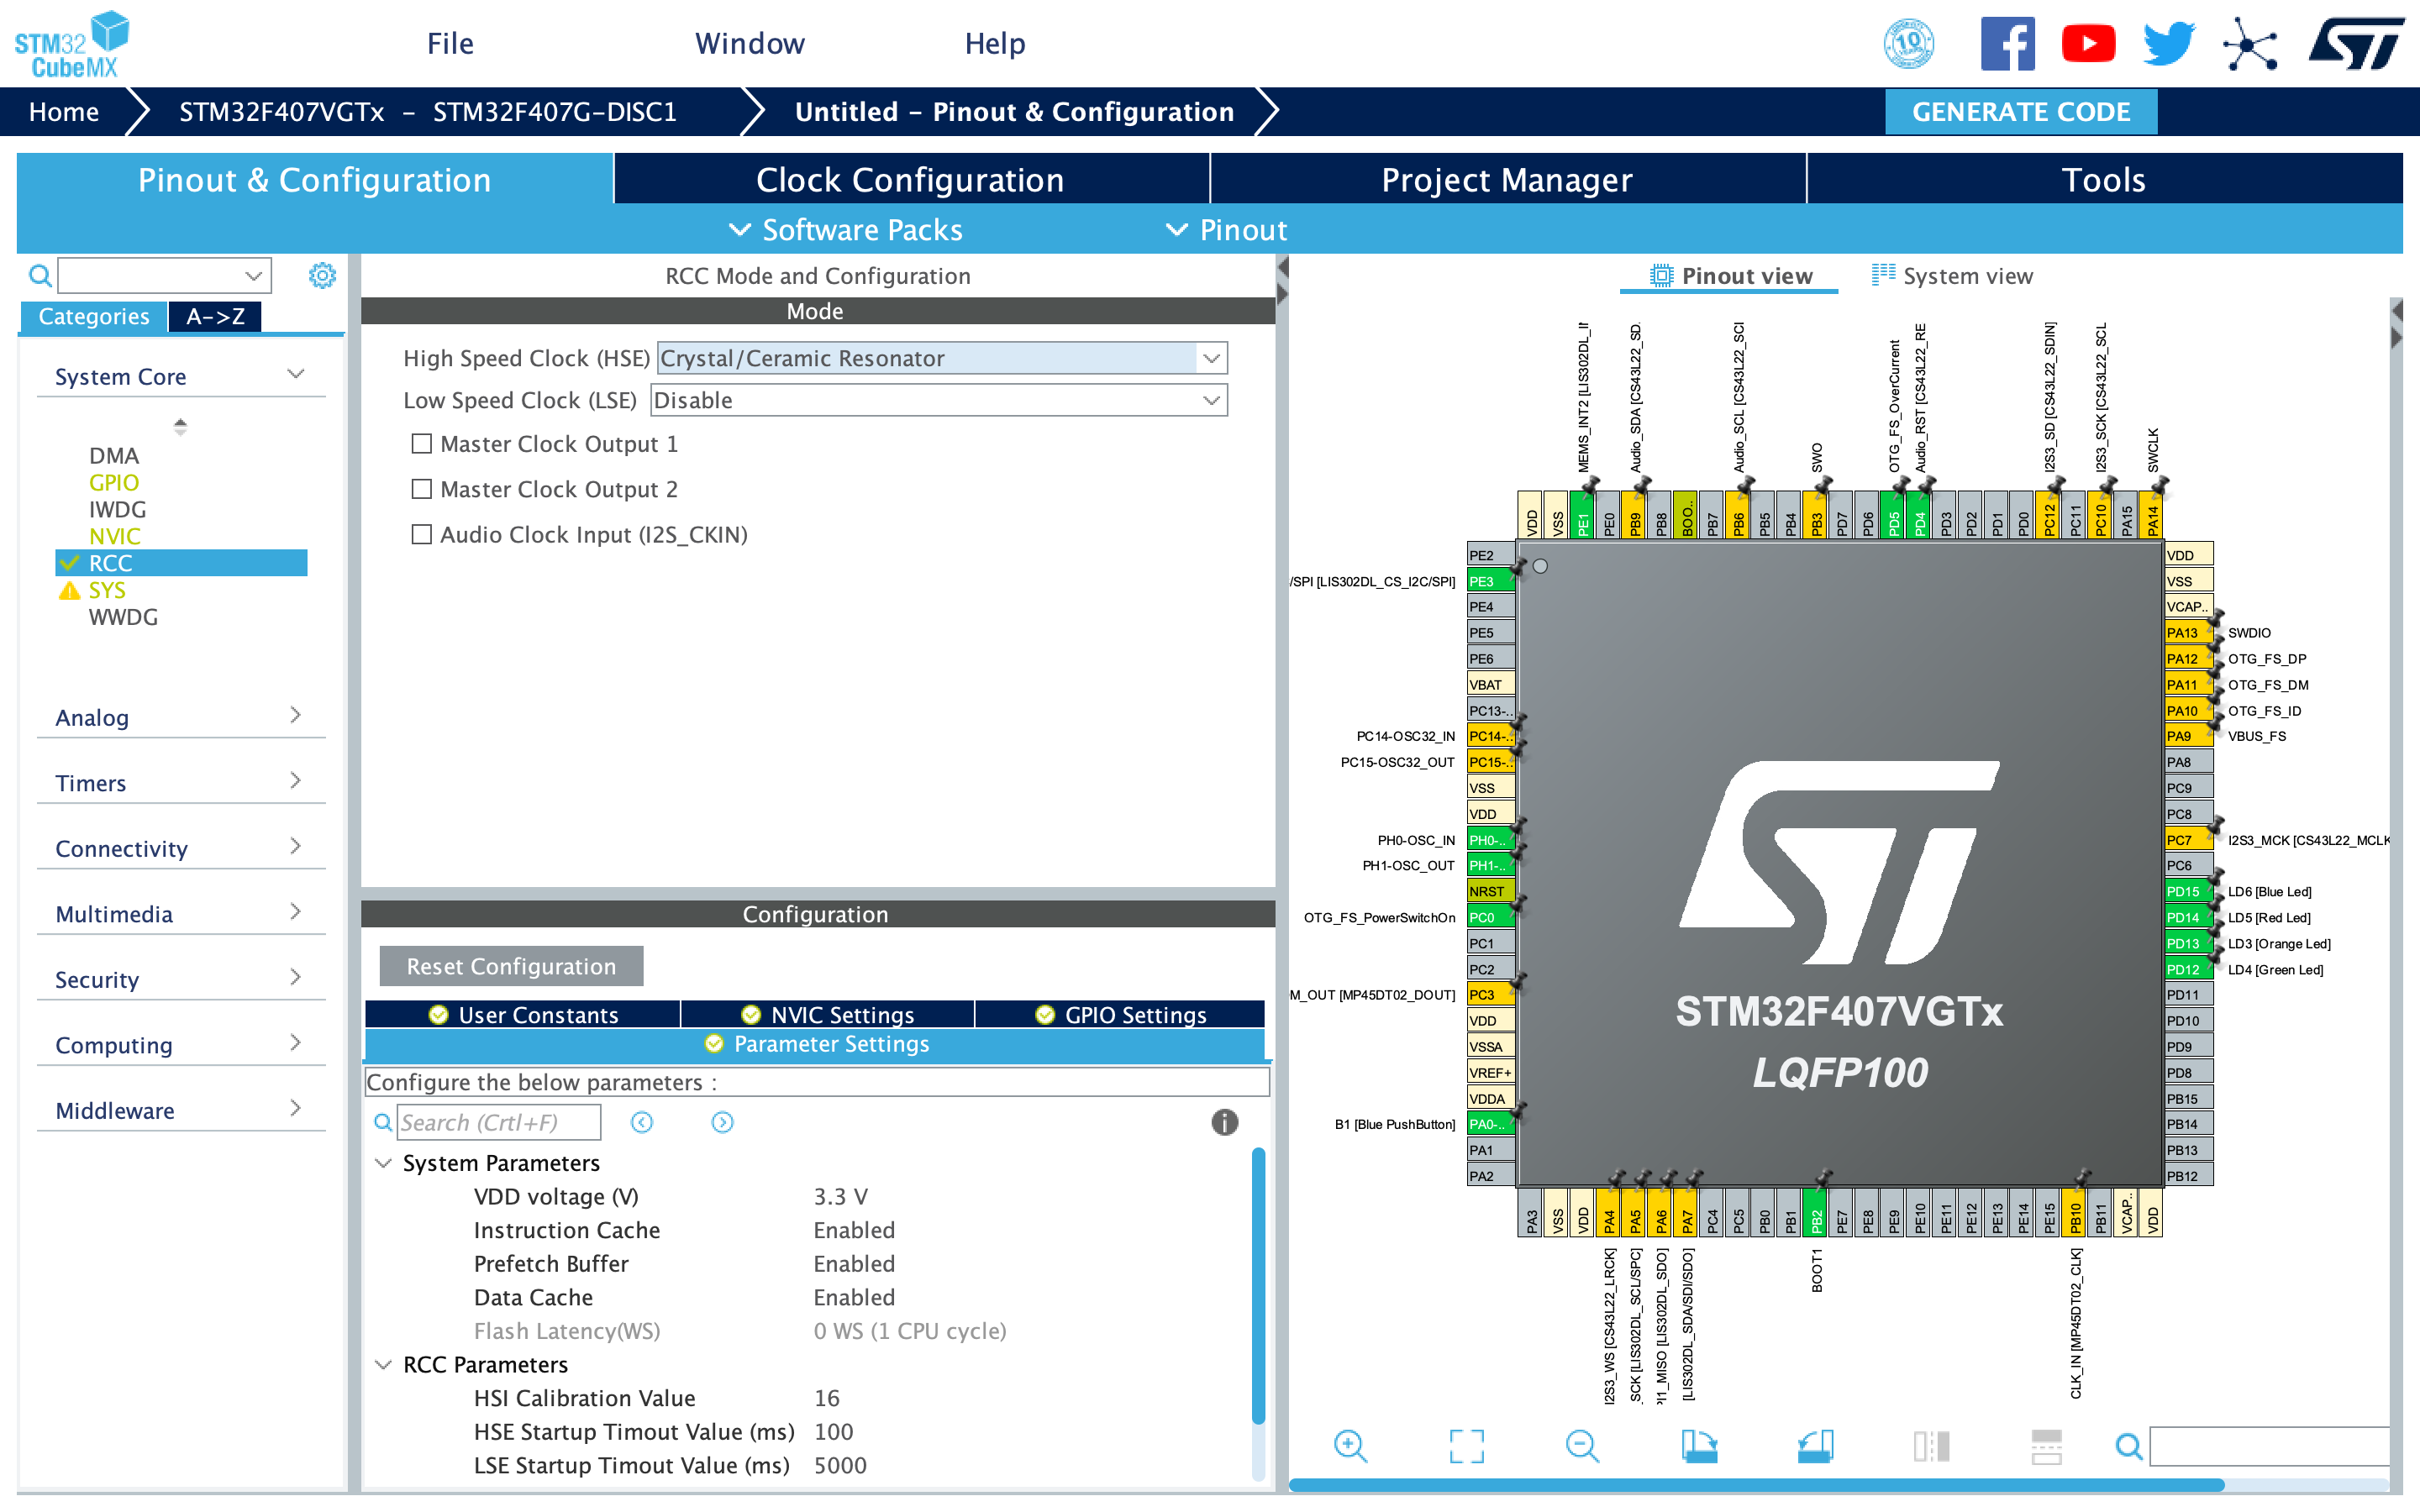This screenshot has width=2420, height=1512.
Task: Click the Twitter bird icon
Action: pyautogui.click(x=2168, y=44)
